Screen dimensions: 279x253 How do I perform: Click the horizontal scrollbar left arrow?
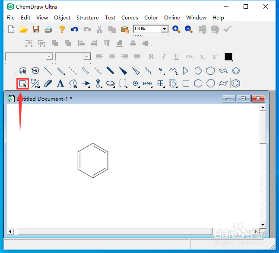[x=10, y=231]
